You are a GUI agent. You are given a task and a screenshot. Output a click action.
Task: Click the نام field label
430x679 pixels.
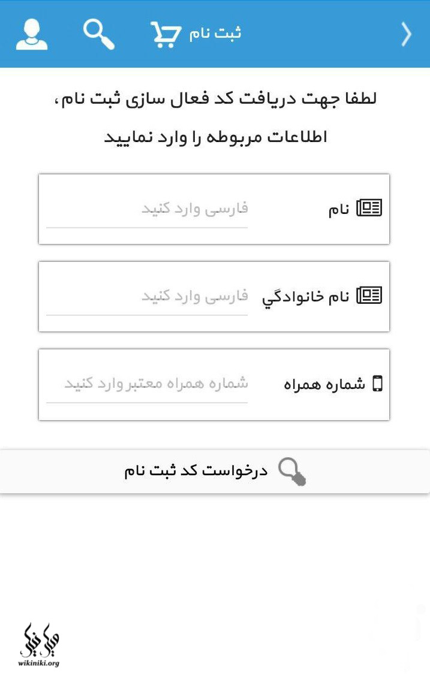pos(339,210)
